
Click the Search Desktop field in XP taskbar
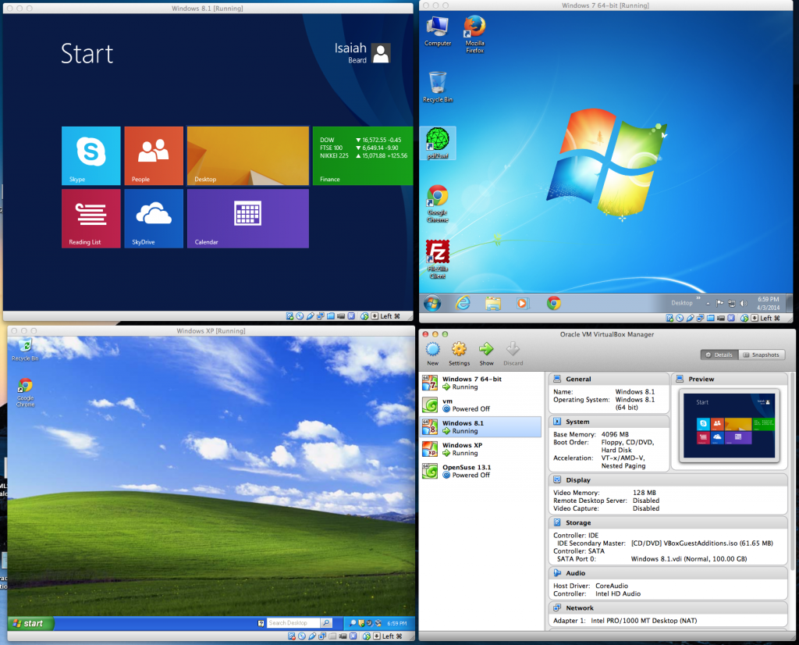[293, 623]
